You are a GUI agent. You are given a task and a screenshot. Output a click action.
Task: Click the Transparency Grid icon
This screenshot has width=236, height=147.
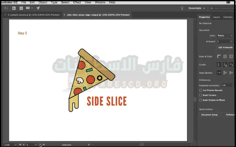[231, 56]
